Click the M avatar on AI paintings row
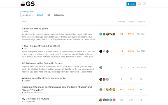This screenshot has width=168, height=105. [114, 90]
